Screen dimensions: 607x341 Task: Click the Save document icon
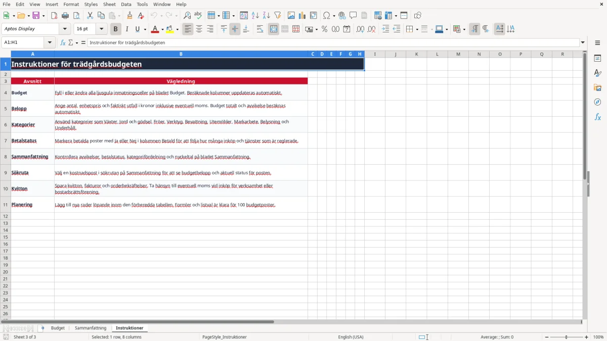pyautogui.click(x=36, y=16)
